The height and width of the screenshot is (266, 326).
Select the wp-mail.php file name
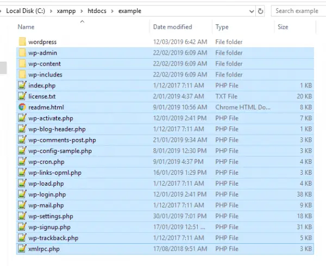coord(46,205)
